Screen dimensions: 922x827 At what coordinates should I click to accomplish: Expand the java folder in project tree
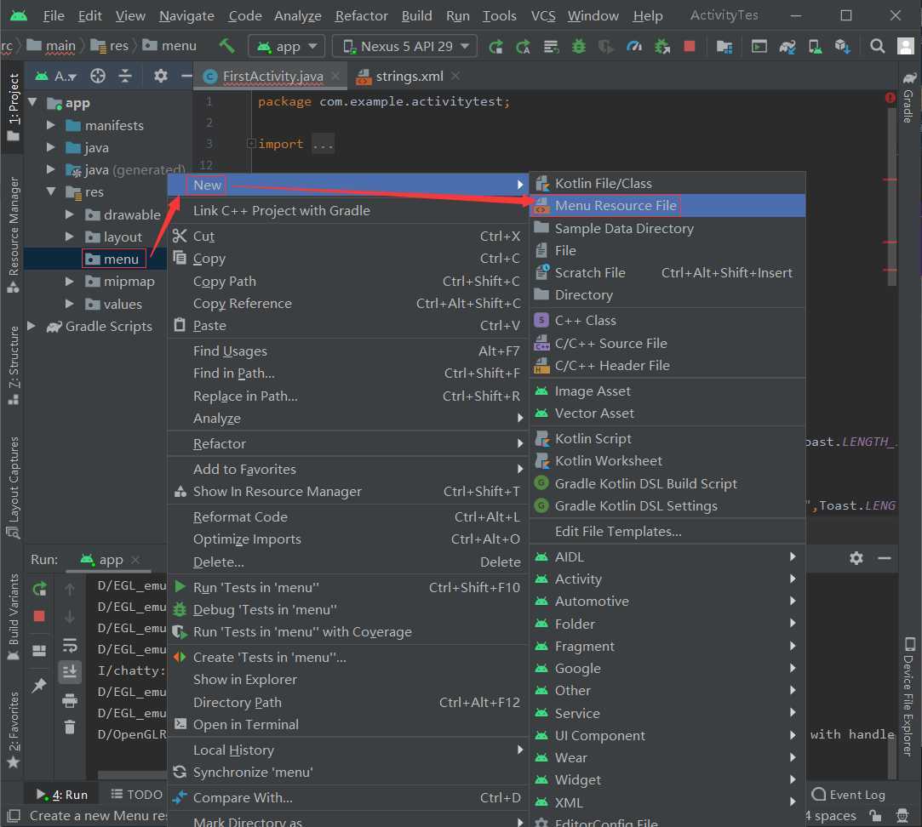50,147
